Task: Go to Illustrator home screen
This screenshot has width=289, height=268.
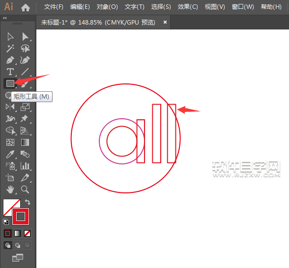Action: click(x=26, y=7)
